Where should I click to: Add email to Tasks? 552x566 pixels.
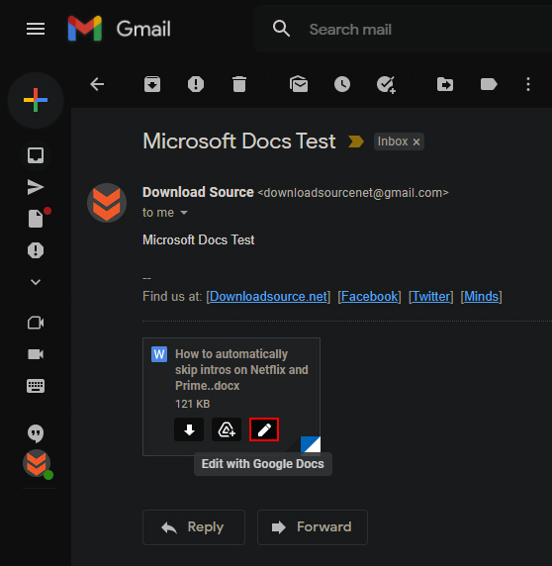coord(386,85)
